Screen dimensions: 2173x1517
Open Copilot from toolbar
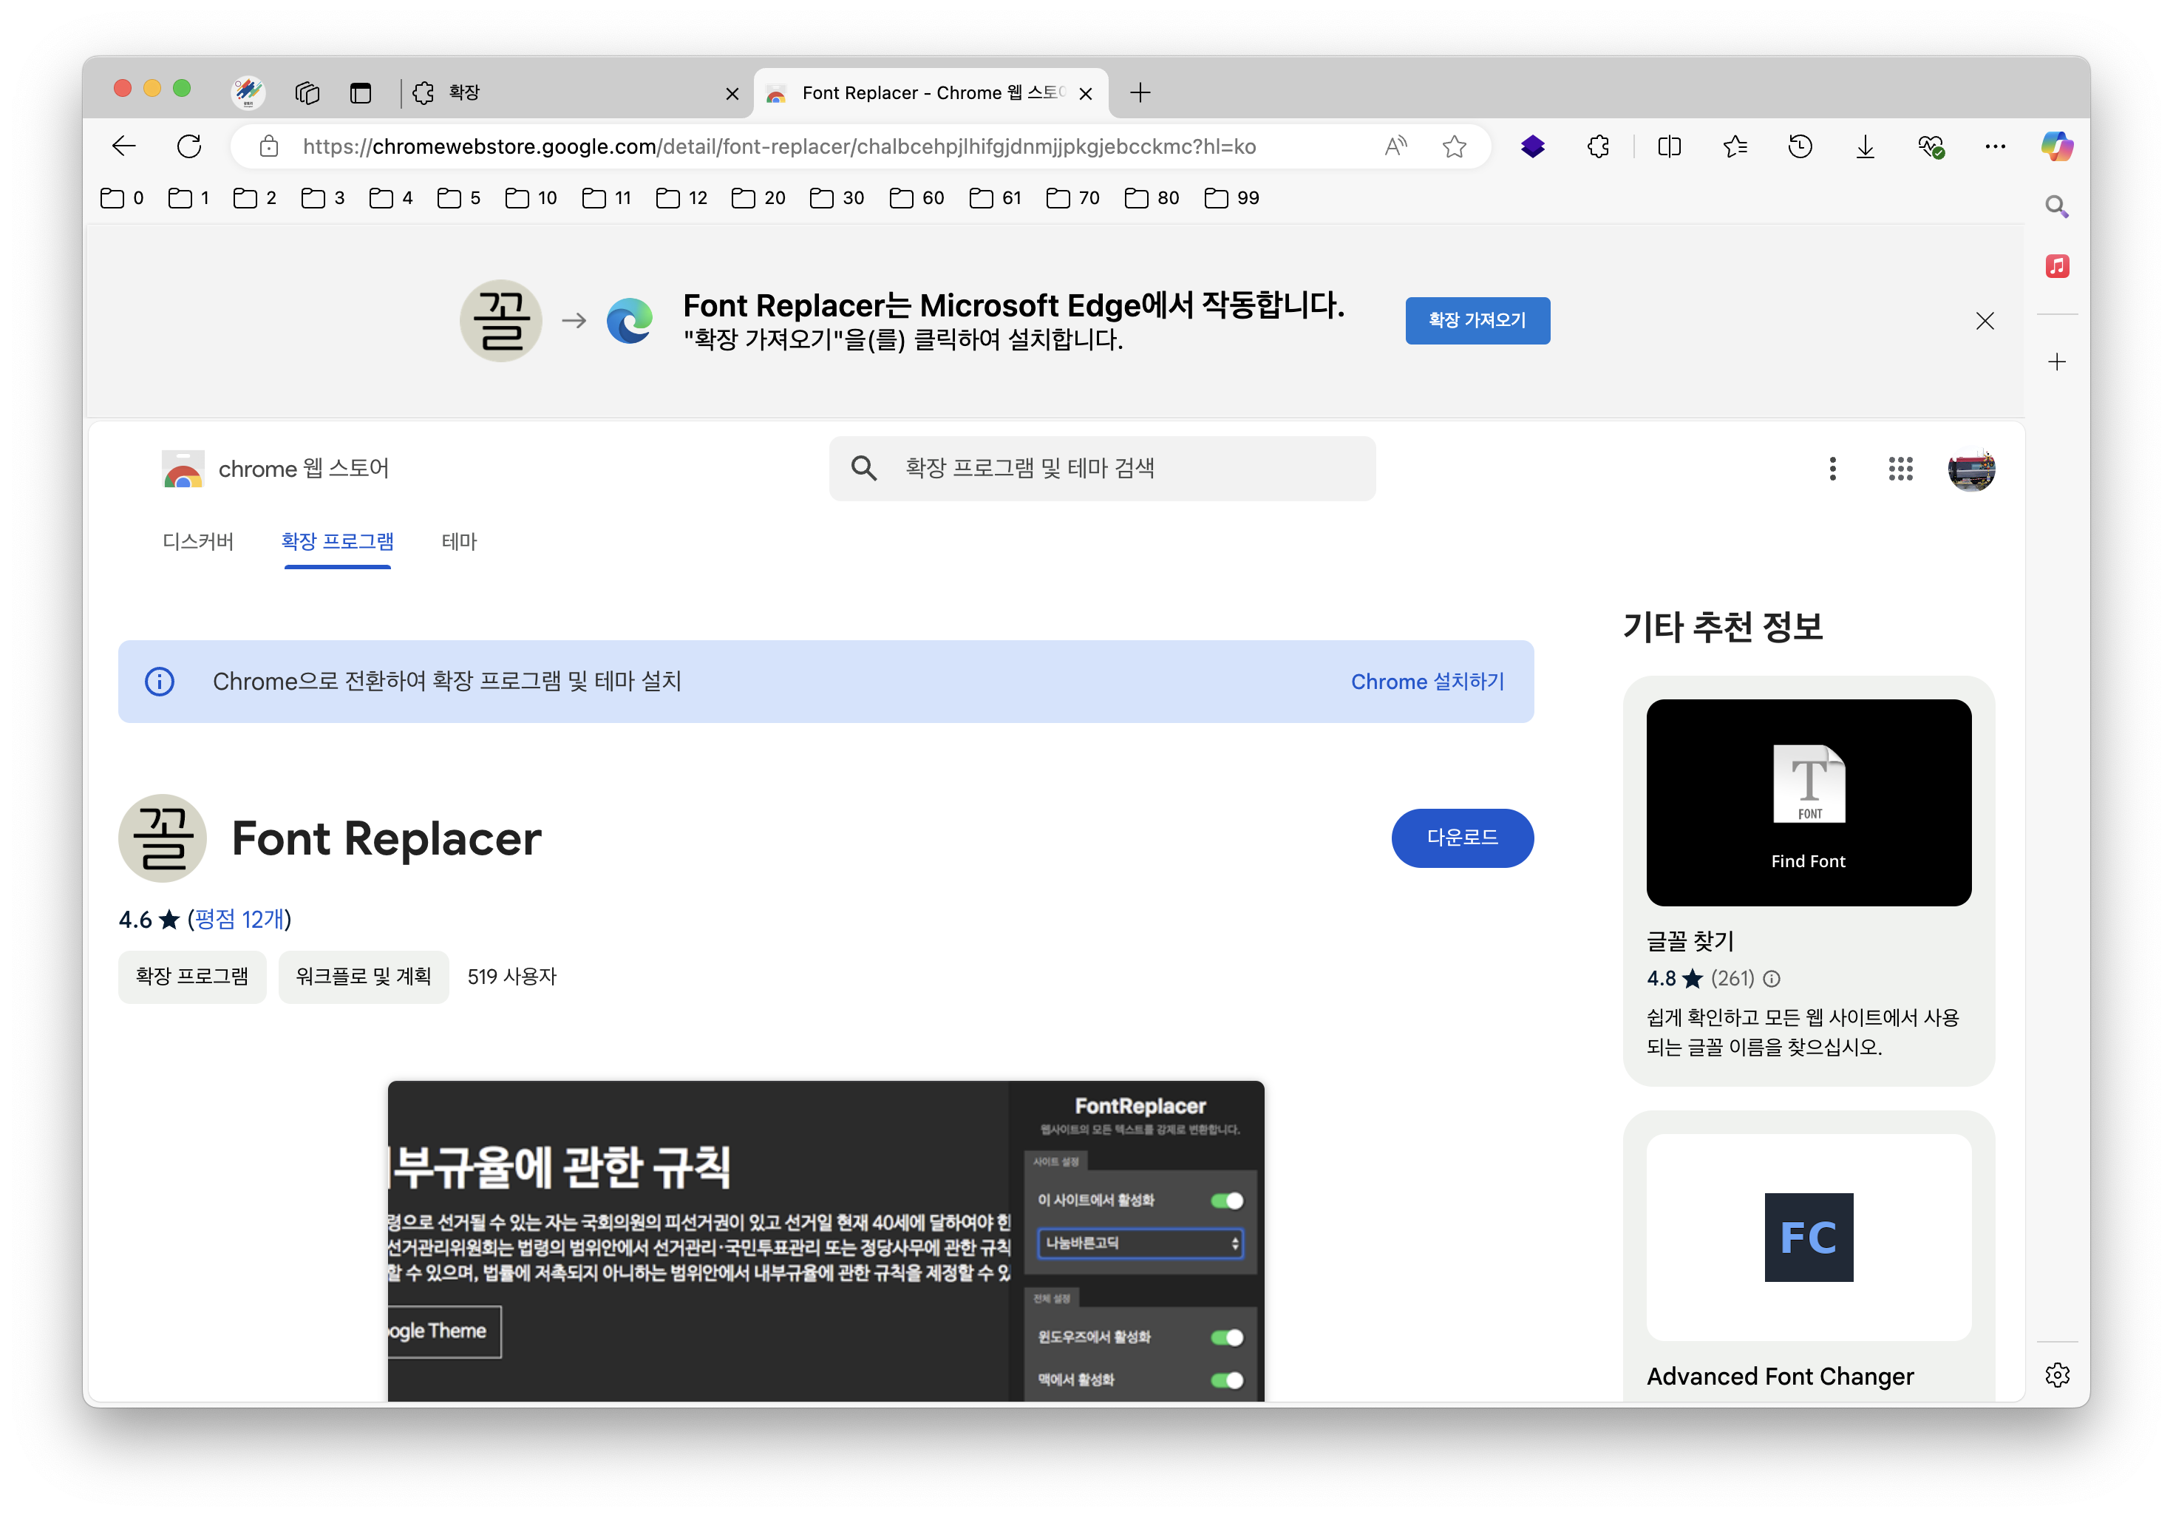pyautogui.click(x=2056, y=146)
